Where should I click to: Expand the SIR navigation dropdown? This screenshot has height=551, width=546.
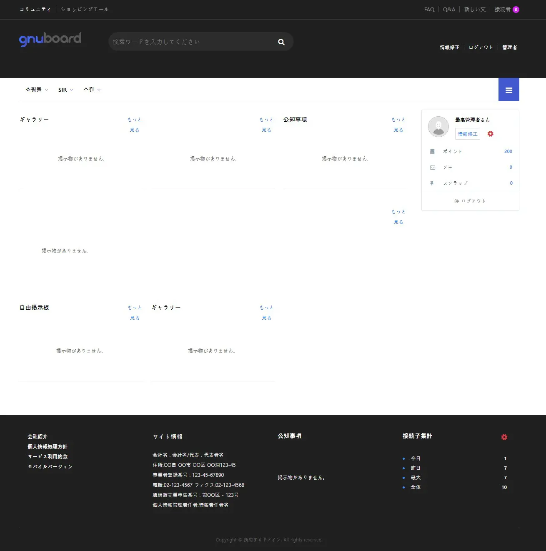tap(65, 90)
